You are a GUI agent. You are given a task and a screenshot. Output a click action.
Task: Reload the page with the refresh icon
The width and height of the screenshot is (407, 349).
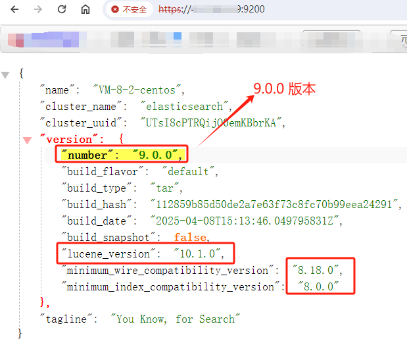pos(62,9)
